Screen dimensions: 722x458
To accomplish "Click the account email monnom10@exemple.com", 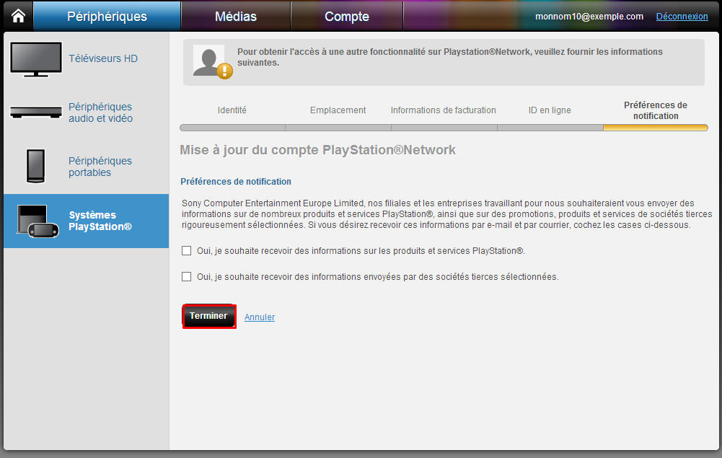I will pyautogui.click(x=589, y=16).
